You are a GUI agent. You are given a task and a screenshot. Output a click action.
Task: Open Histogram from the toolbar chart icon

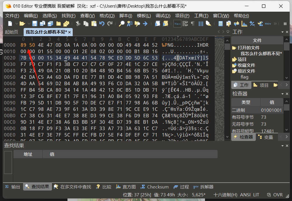(244, 24)
